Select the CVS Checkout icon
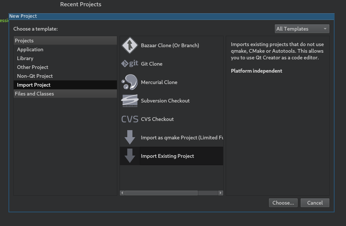This screenshot has height=226, width=346. (x=129, y=119)
